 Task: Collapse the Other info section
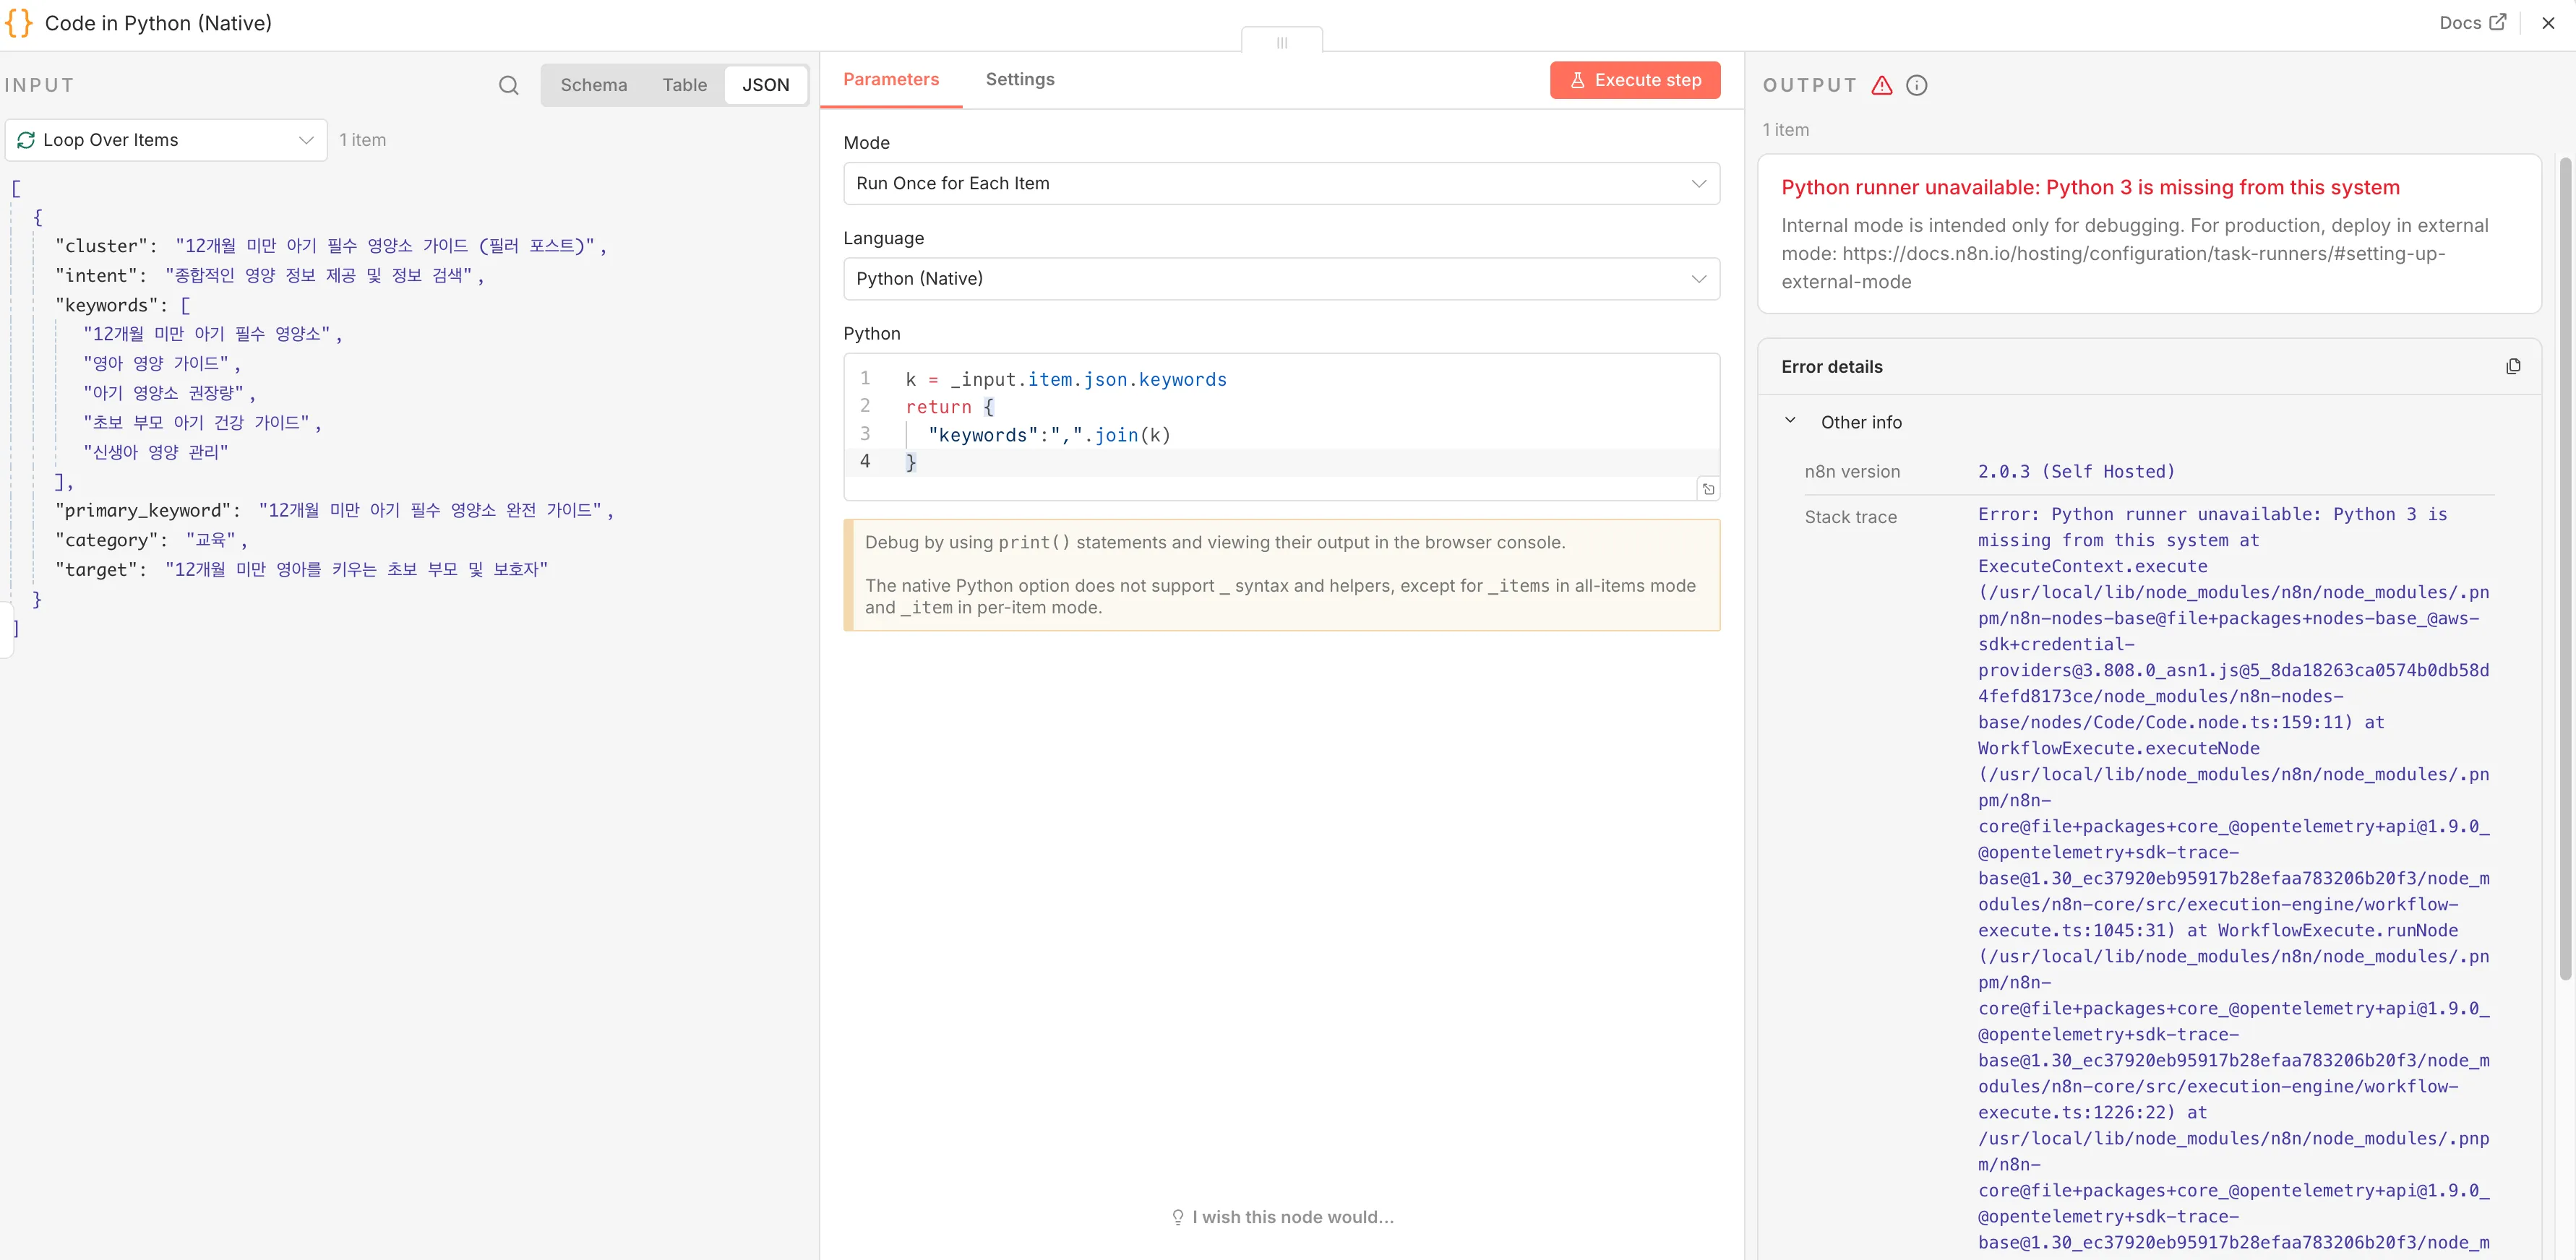click(1790, 420)
